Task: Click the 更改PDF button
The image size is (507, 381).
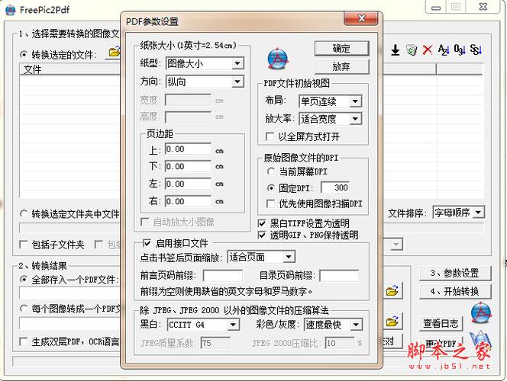Action: (441, 343)
